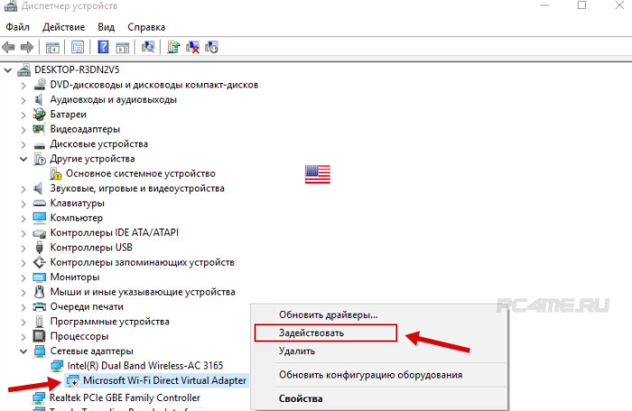Open Свойства from the context menu
The height and width of the screenshot is (411, 632).
tap(301, 398)
